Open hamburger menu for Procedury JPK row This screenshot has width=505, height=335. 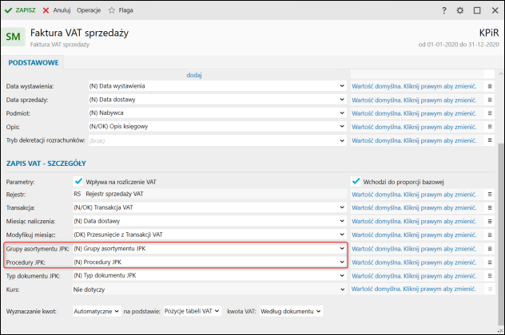[491, 262]
